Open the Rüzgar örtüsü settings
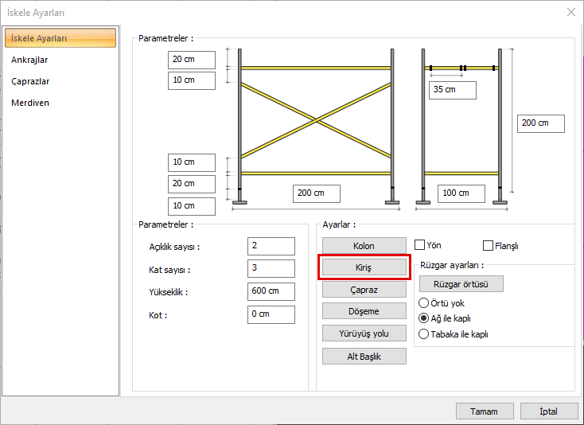This screenshot has width=584, height=425. [x=461, y=284]
